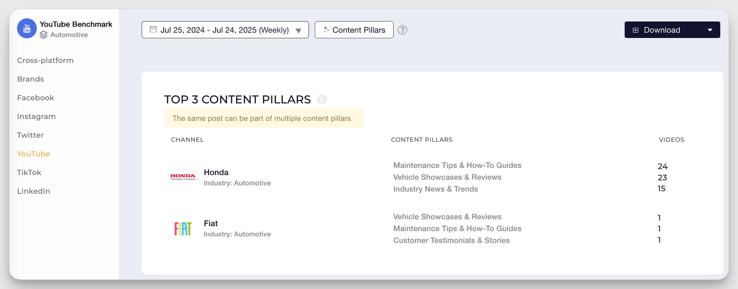Navigate to TikTok section
The image size is (738, 289).
(x=29, y=172)
